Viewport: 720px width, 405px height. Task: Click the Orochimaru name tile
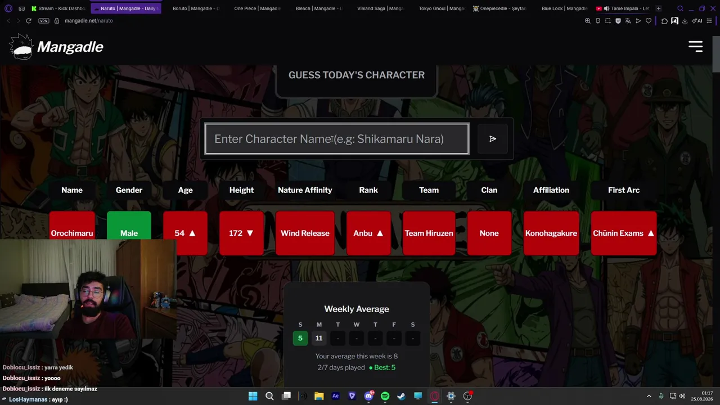(x=72, y=233)
